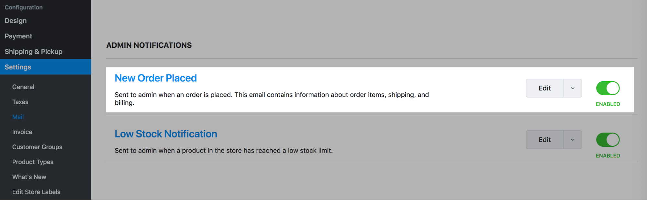
Task: Open Product Types in sidebar
Action: (x=33, y=162)
